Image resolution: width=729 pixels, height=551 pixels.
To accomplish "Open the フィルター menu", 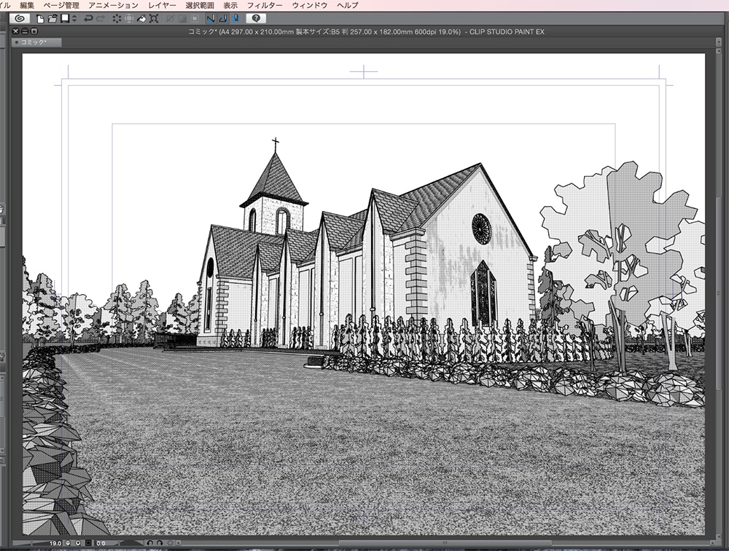I will coord(264,5).
